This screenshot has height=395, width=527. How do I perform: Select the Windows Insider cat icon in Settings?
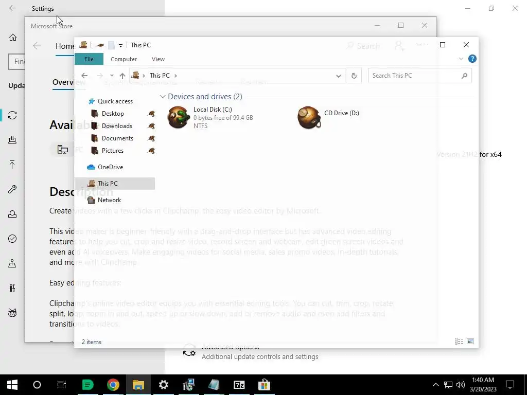tap(12, 313)
